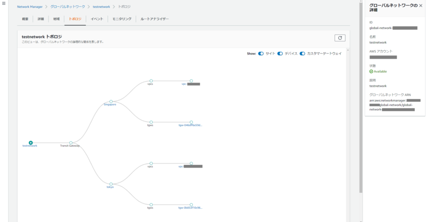Click the page vertical scrollbar

coord(361,98)
